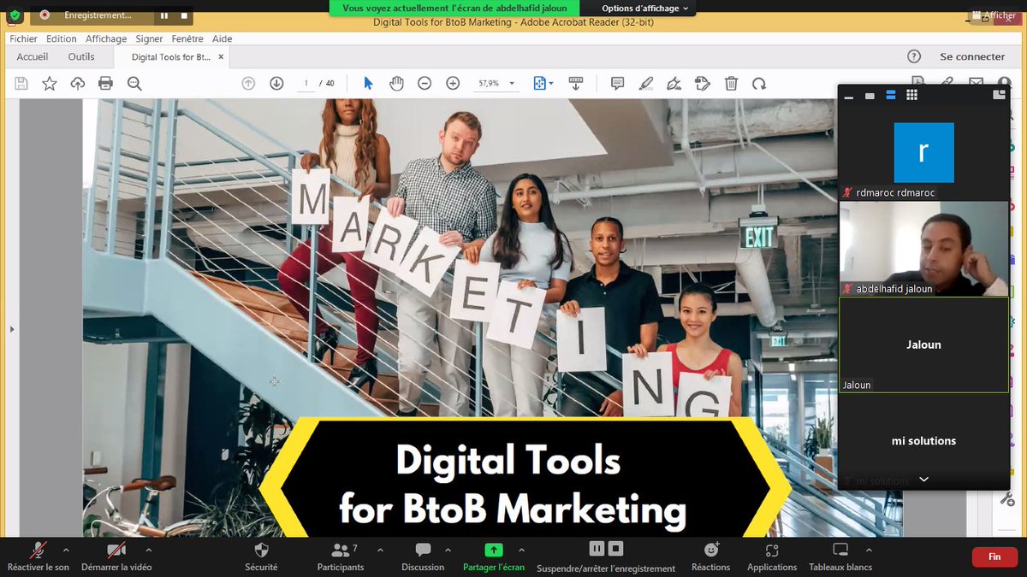
Task: Expand the left navigation pane arrow
Action: pyautogui.click(x=11, y=328)
